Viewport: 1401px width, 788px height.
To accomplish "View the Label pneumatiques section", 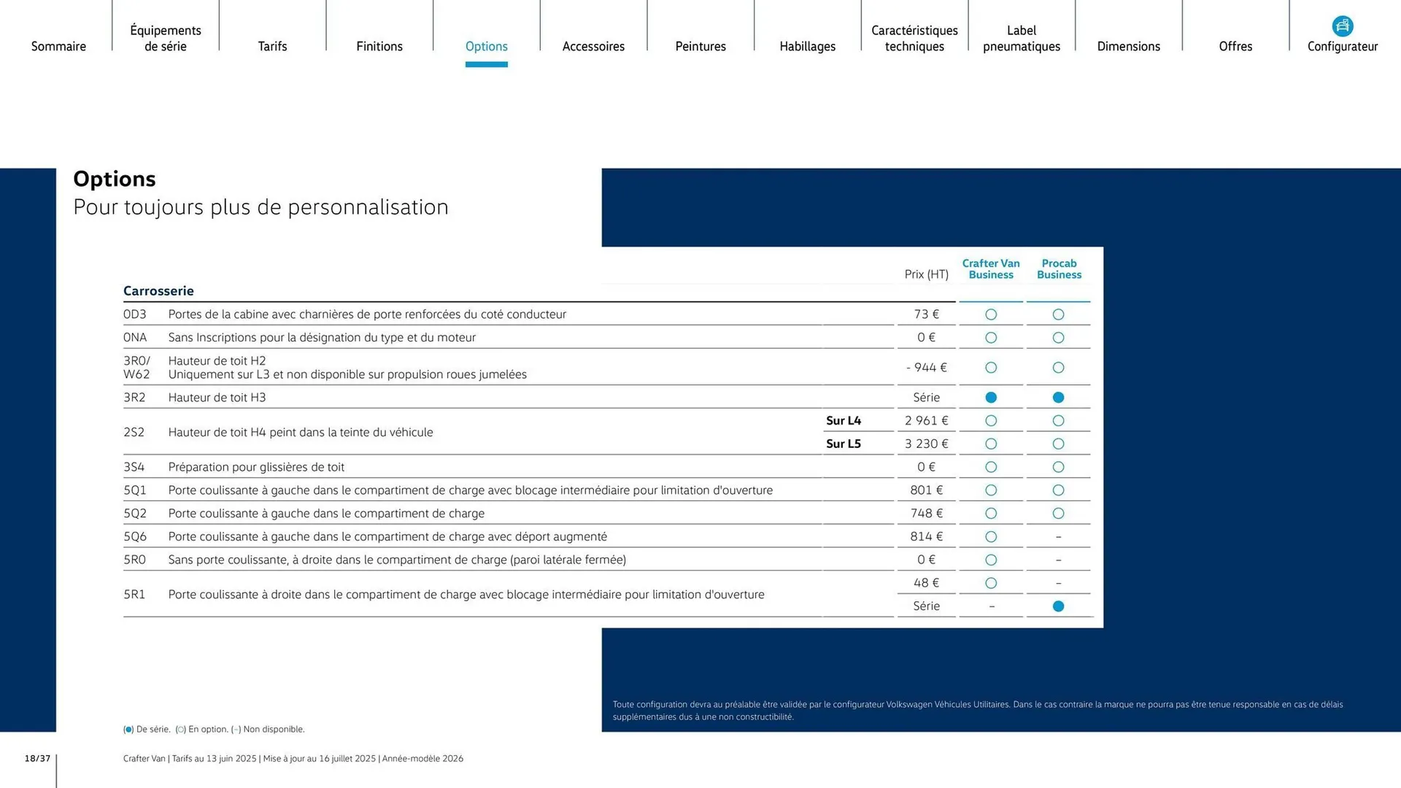I will point(1021,38).
